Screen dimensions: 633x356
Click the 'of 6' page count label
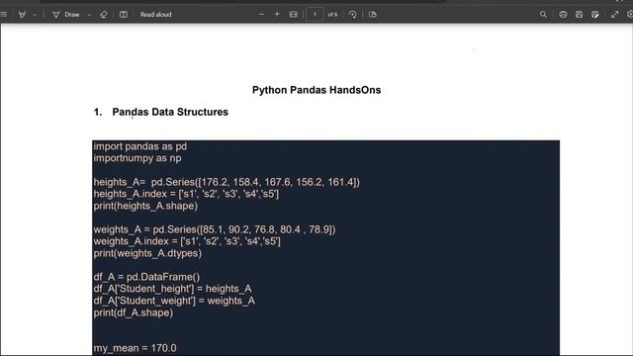(x=332, y=15)
